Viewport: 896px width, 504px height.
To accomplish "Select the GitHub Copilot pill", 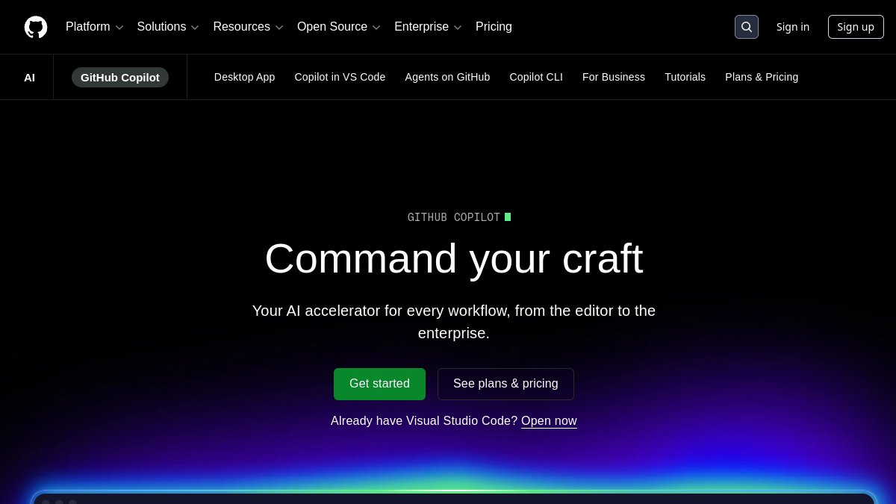I will pyautogui.click(x=120, y=77).
